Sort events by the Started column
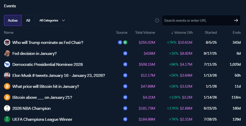The width and height of the screenshot is (246, 126). pyautogui.click(x=211, y=33)
